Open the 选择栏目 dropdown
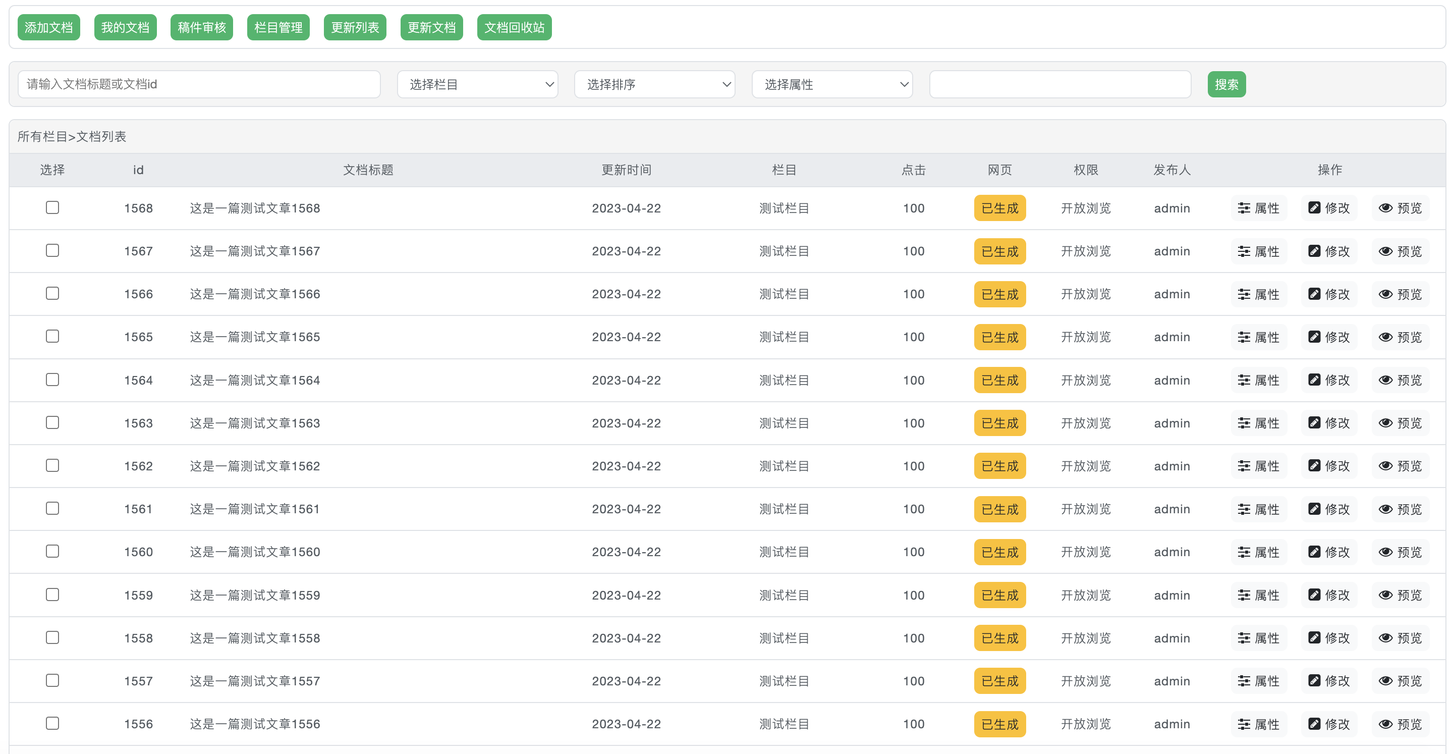This screenshot has width=1453, height=754. pos(477,85)
